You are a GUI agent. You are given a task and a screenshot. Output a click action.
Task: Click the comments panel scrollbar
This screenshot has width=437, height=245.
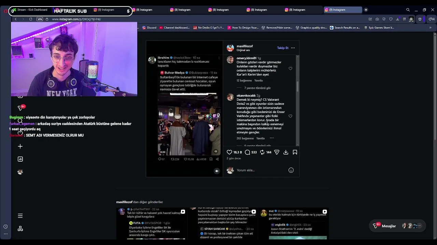point(297,86)
